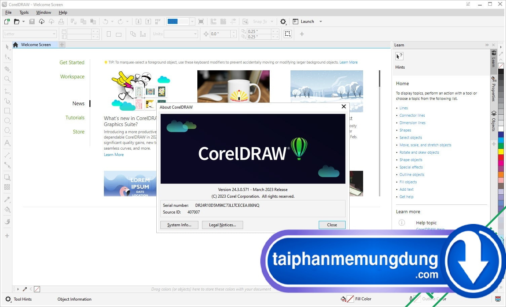Open the File menu
Image resolution: width=506 pixels, height=307 pixels.
tap(8, 12)
